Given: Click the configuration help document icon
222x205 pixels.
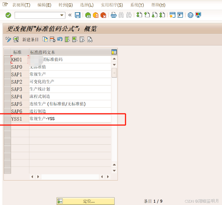Looking at the screenshot, I should pyautogui.click(x=90, y=39).
